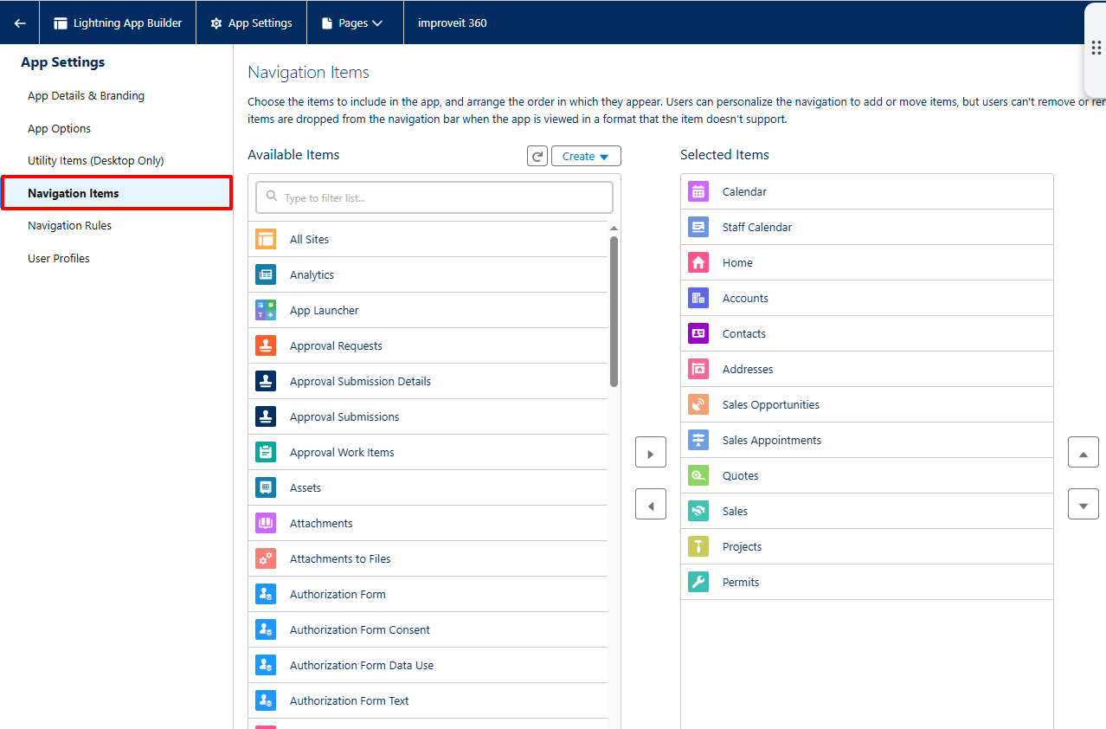Select the Approval Submissions icon
This screenshot has width=1106, height=729.
tap(266, 416)
